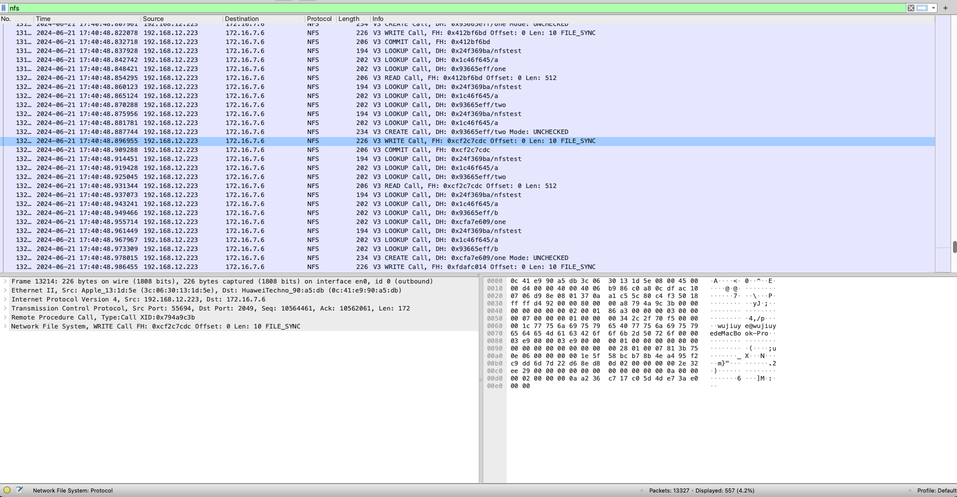Viewport: 957px width, 497px height.
Task: Click hex offset 00b0 row in bytes pane
Action: [495, 363]
